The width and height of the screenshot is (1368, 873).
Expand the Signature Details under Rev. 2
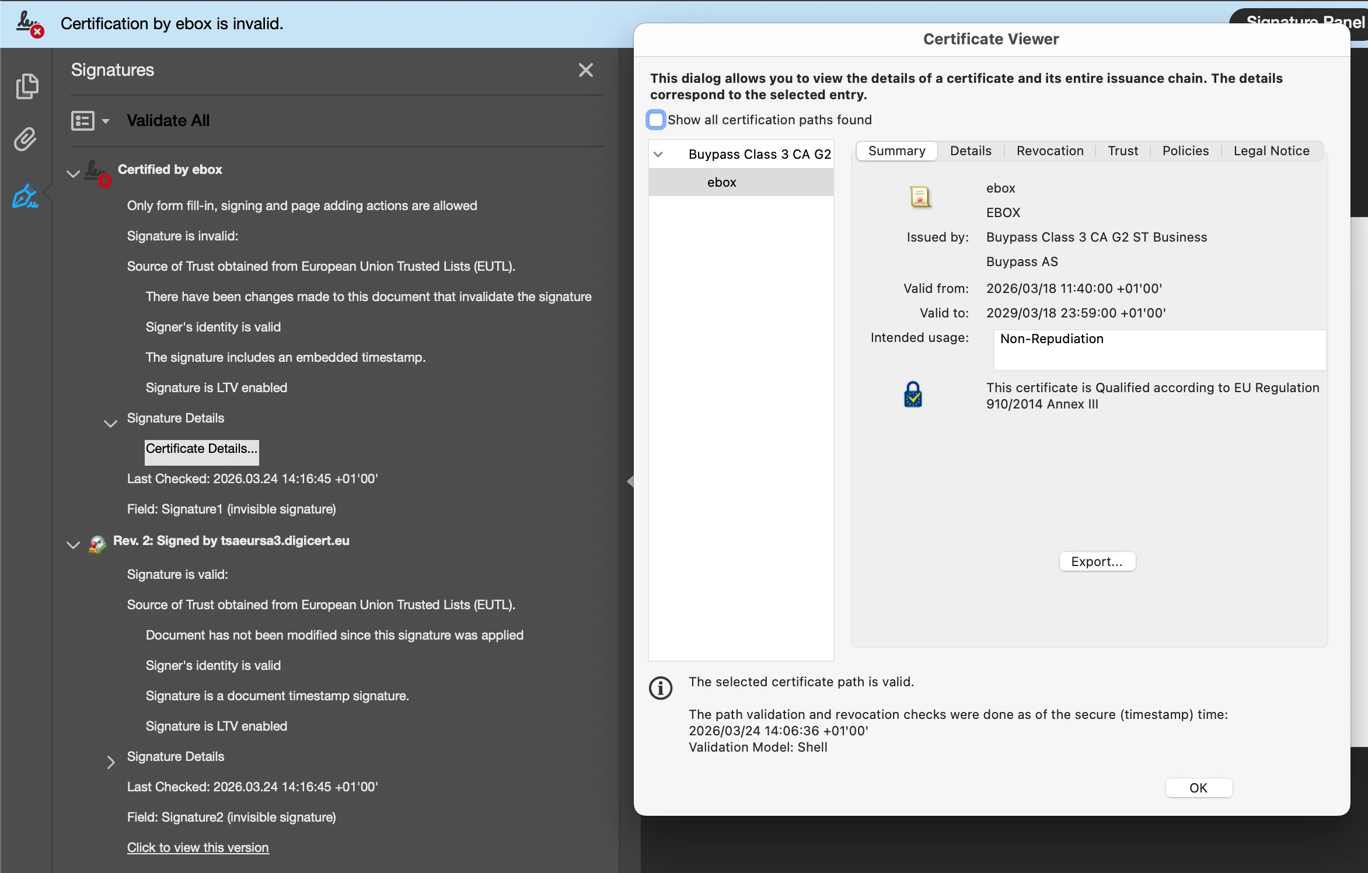[x=110, y=762]
